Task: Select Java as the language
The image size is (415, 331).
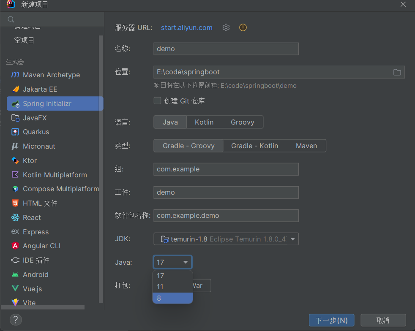Action: [170, 122]
